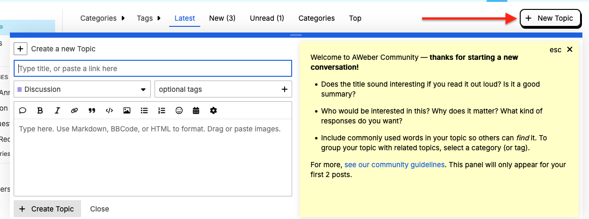Click the Bold formatting icon
Image resolution: width=589 pixels, height=219 pixels.
[40, 111]
